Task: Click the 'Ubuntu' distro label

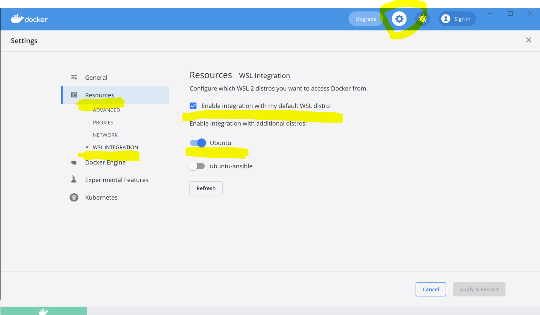Action: 220,143
